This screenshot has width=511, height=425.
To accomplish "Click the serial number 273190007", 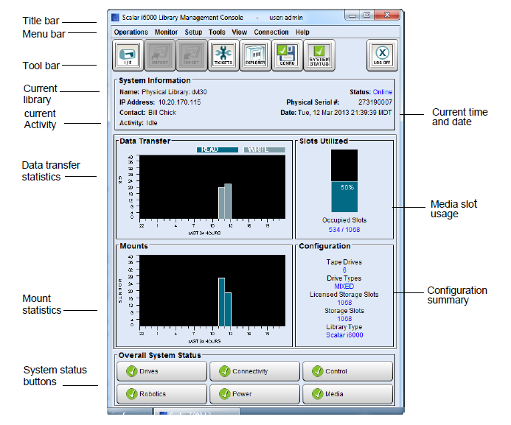I will pyautogui.click(x=375, y=102).
